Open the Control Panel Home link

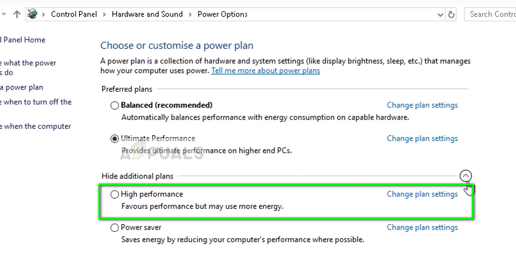(23, 40)
